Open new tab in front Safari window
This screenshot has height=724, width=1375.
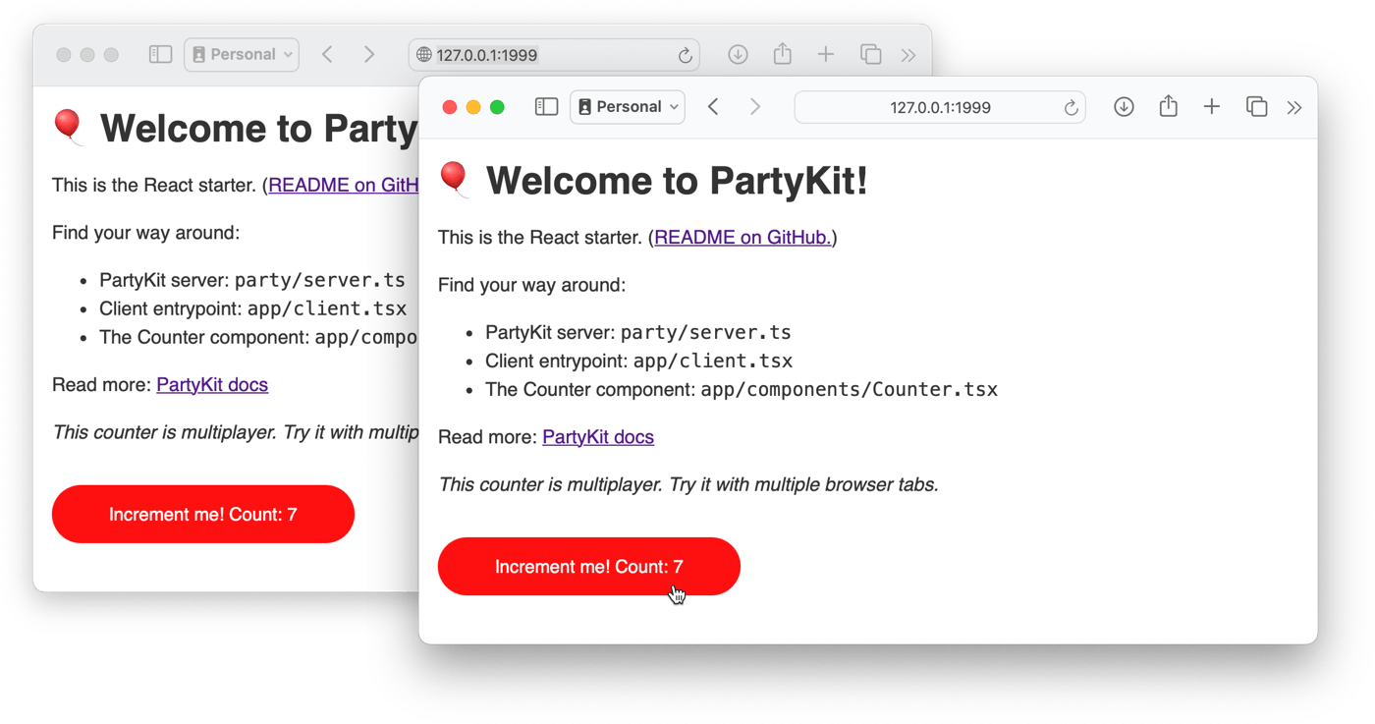tap(1212, 107)
